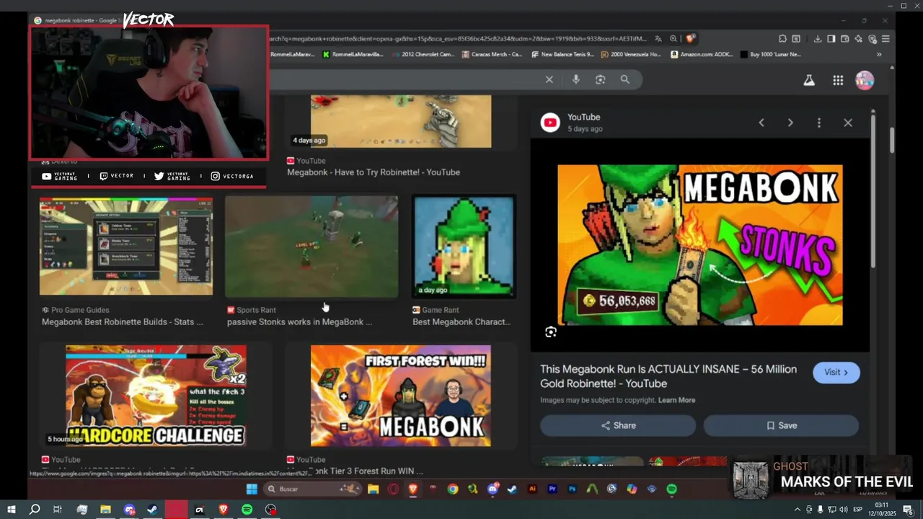The width and height of the screenshot is (923, 519).
Task: Clear the Google search box with X
Action: pos(549,80)
